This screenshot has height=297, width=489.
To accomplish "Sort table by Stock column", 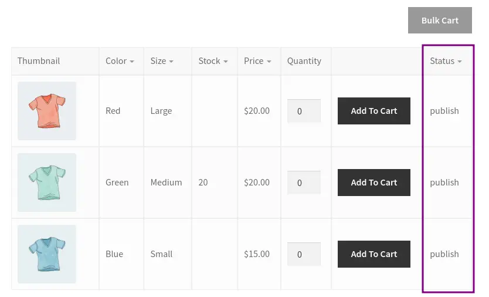I will pos(213,61).
